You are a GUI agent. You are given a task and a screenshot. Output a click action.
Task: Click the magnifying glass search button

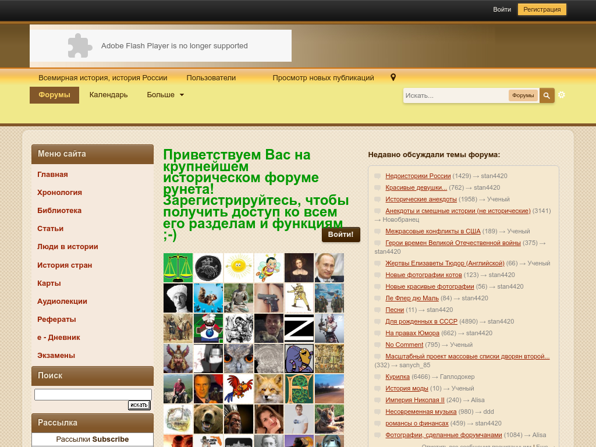547,95
